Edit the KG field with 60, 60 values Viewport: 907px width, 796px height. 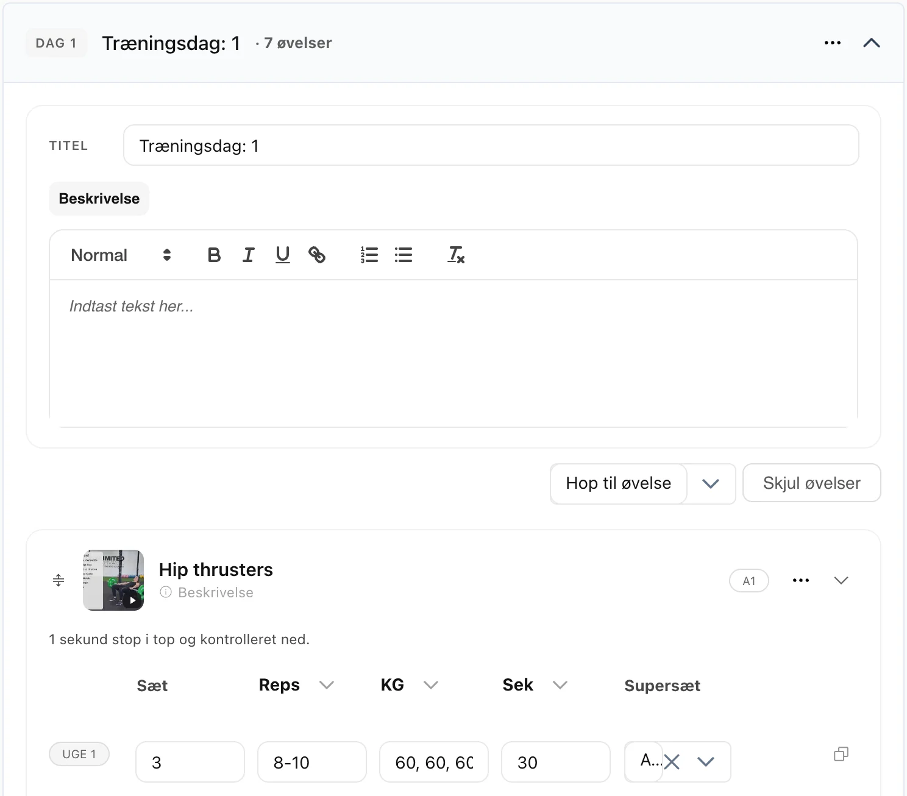pyautogui.click(x=434, y=762)
